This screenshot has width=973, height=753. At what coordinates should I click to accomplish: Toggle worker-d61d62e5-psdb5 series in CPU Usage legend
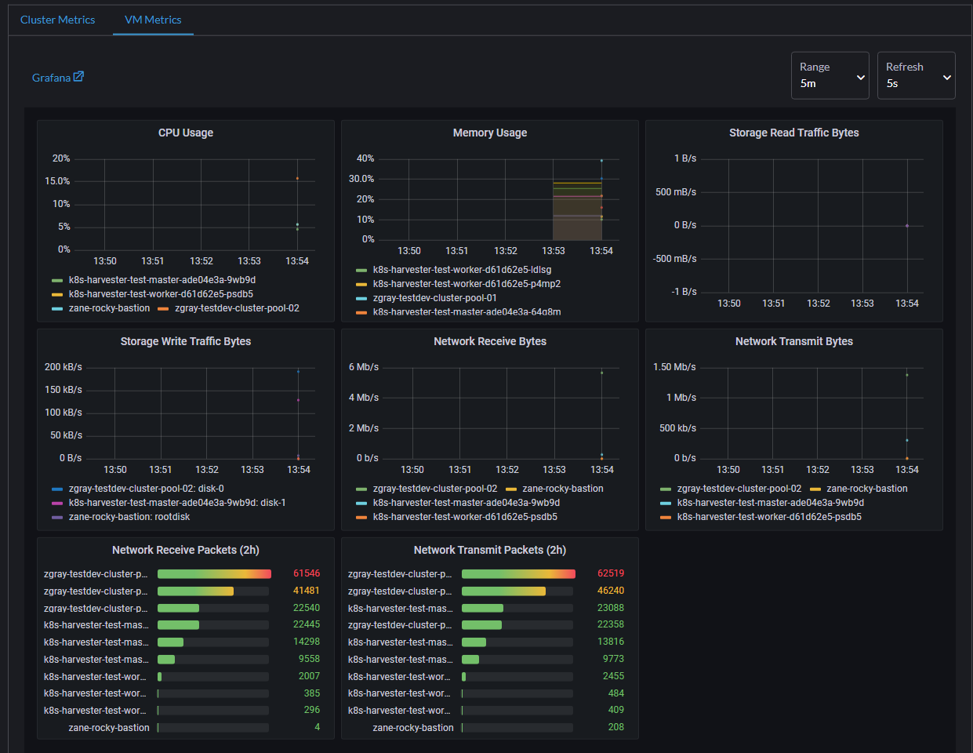click(161, 294)
